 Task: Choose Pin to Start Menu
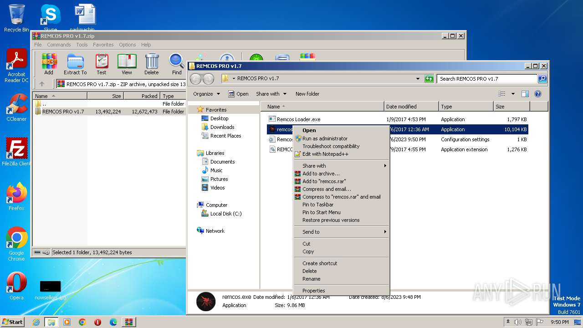(x=341, y=212)
